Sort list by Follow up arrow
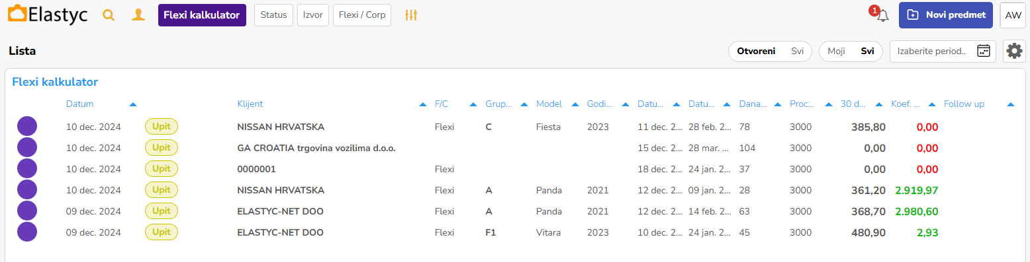 (x=1011, y=104)
